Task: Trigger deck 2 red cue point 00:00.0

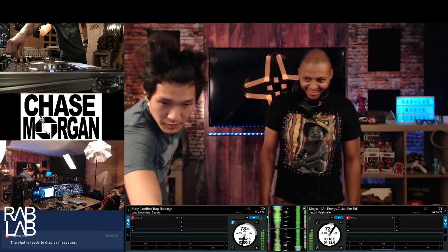Action: point(348,218)
